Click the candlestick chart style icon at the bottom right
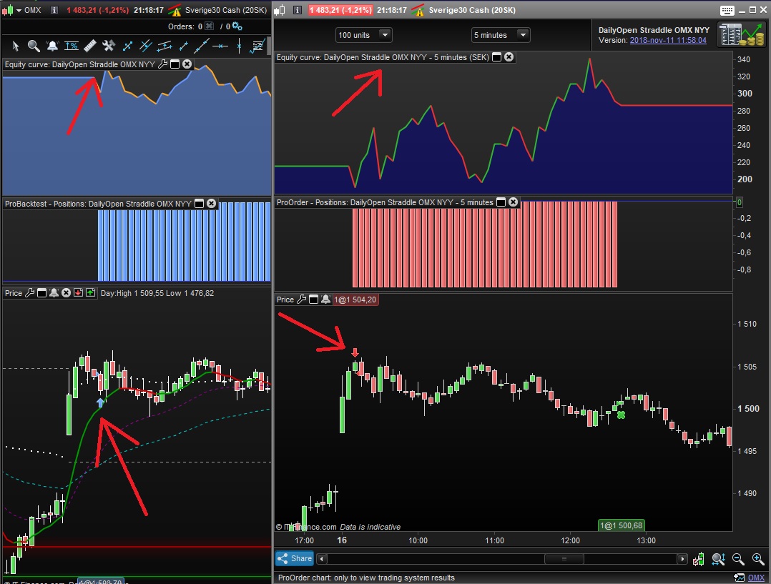This screenshot has height=584, width=771. point(698,559)
